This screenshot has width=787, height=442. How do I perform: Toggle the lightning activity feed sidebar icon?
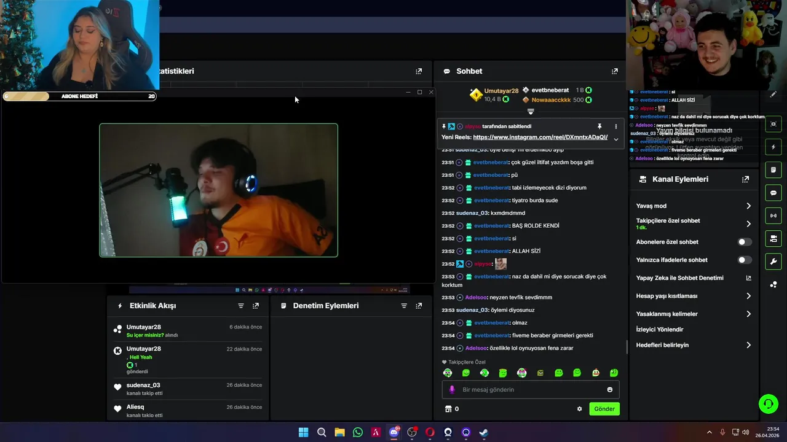coord(773,147)
